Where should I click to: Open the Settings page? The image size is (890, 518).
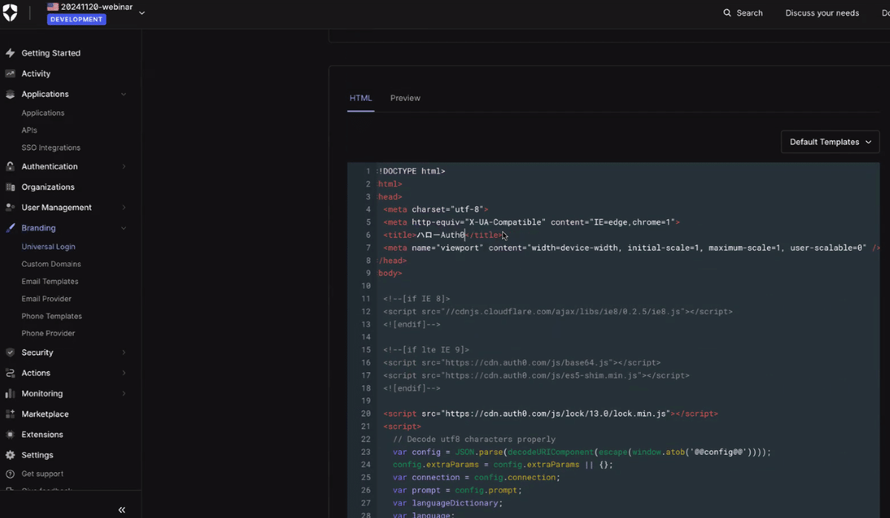(37, 455)
